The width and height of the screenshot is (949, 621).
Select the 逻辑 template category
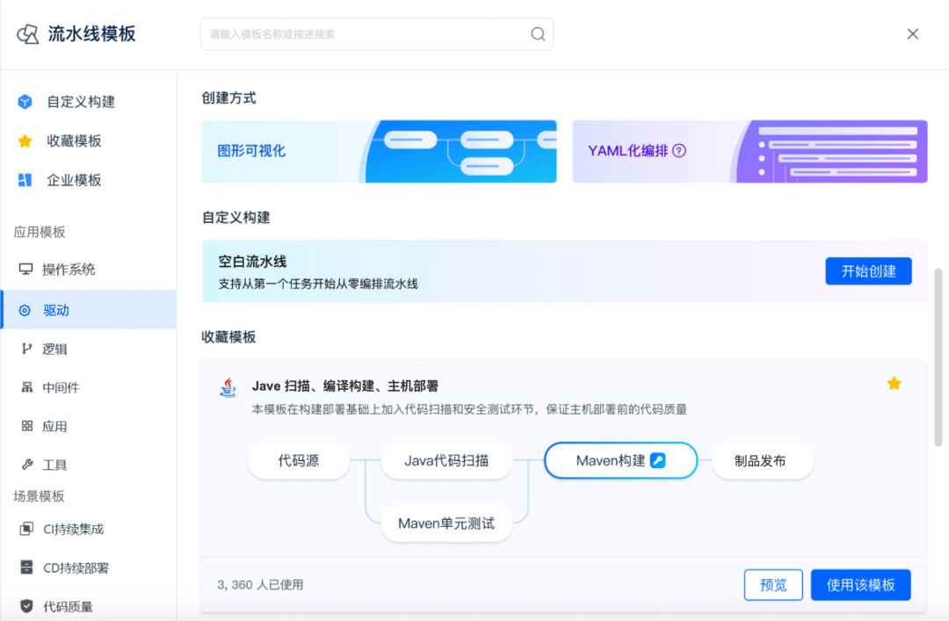point(54,349)
